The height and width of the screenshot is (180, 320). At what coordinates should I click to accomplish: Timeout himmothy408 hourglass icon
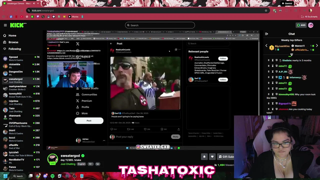point(273,94)
